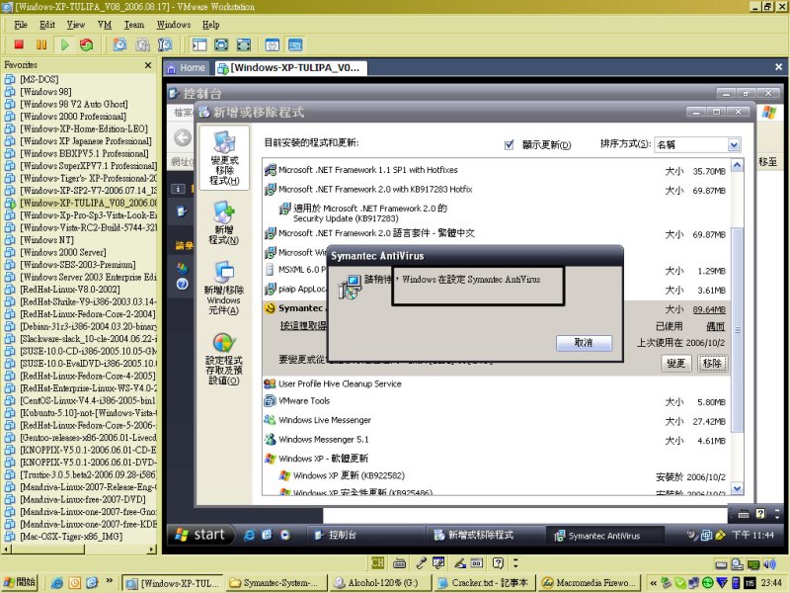Viewport: 790px width, 593px height.
Task: Open the Team menu
Action: tap(134, 24)
